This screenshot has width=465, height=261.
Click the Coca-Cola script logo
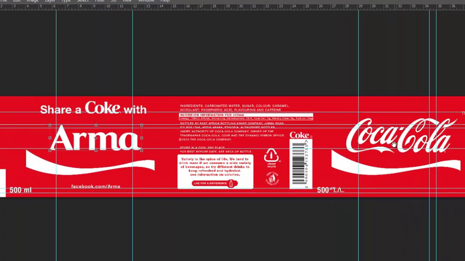pyautogui.click(x=399, y=136)
